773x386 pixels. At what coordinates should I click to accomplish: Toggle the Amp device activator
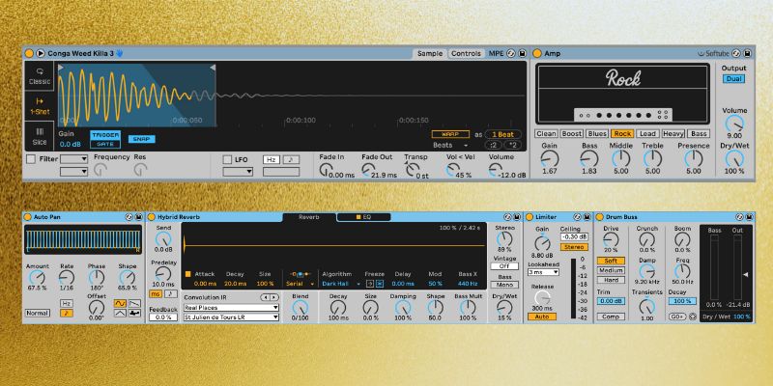coord(537,53)
